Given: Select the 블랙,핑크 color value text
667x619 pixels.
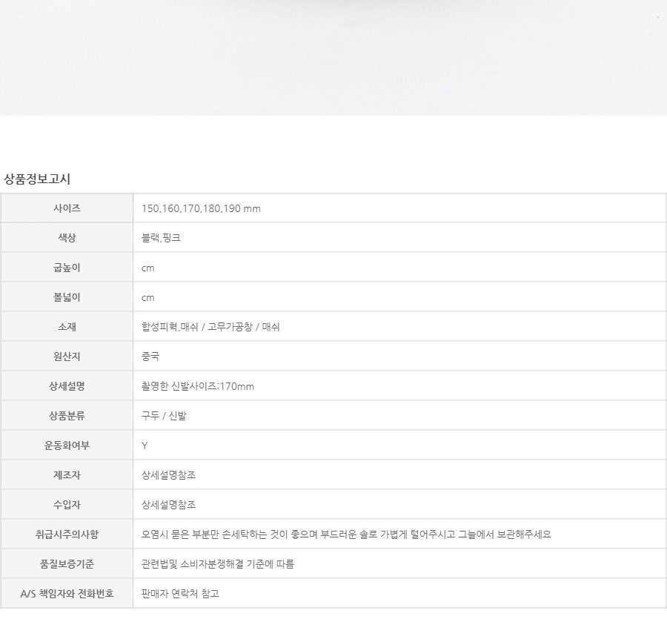Looking at the screenshot, I should point(161,238).
